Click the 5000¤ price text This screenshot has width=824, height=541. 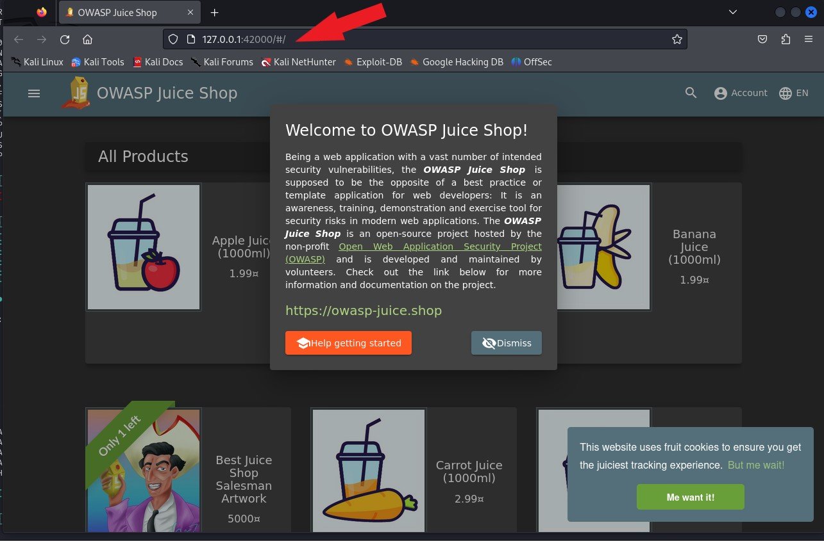(x=244, y=519)
